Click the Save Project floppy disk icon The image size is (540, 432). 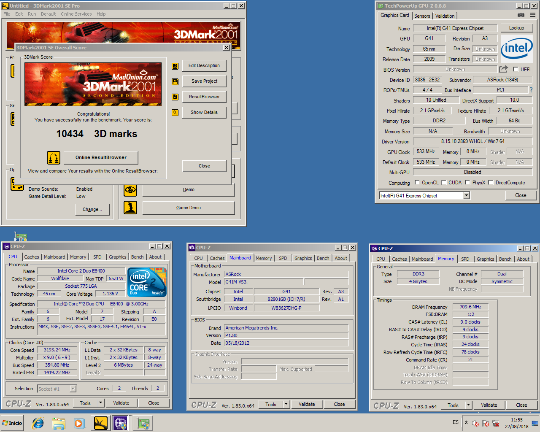175,82
